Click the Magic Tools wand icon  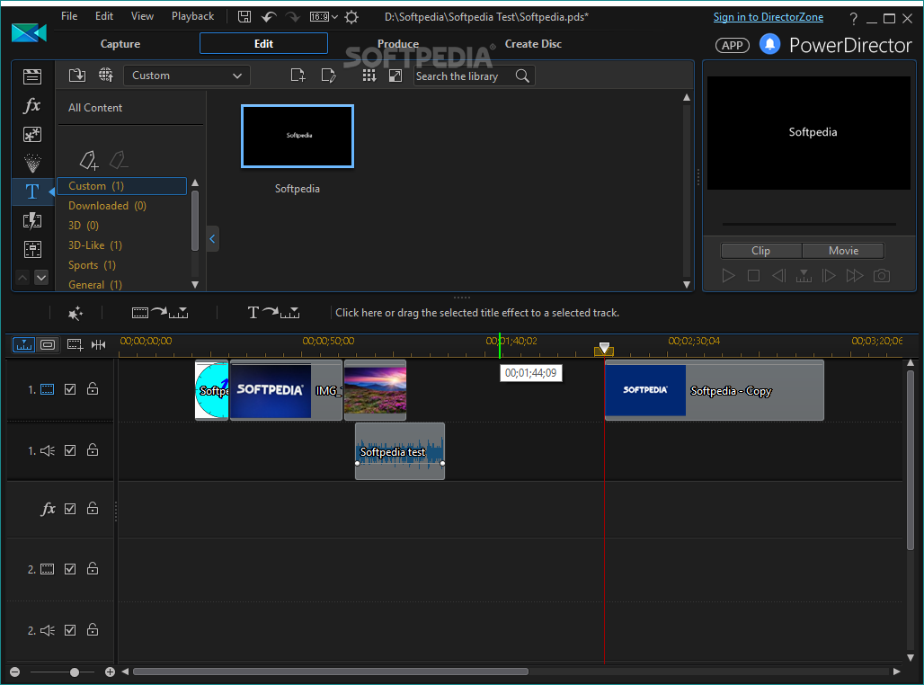pos(76,313)
